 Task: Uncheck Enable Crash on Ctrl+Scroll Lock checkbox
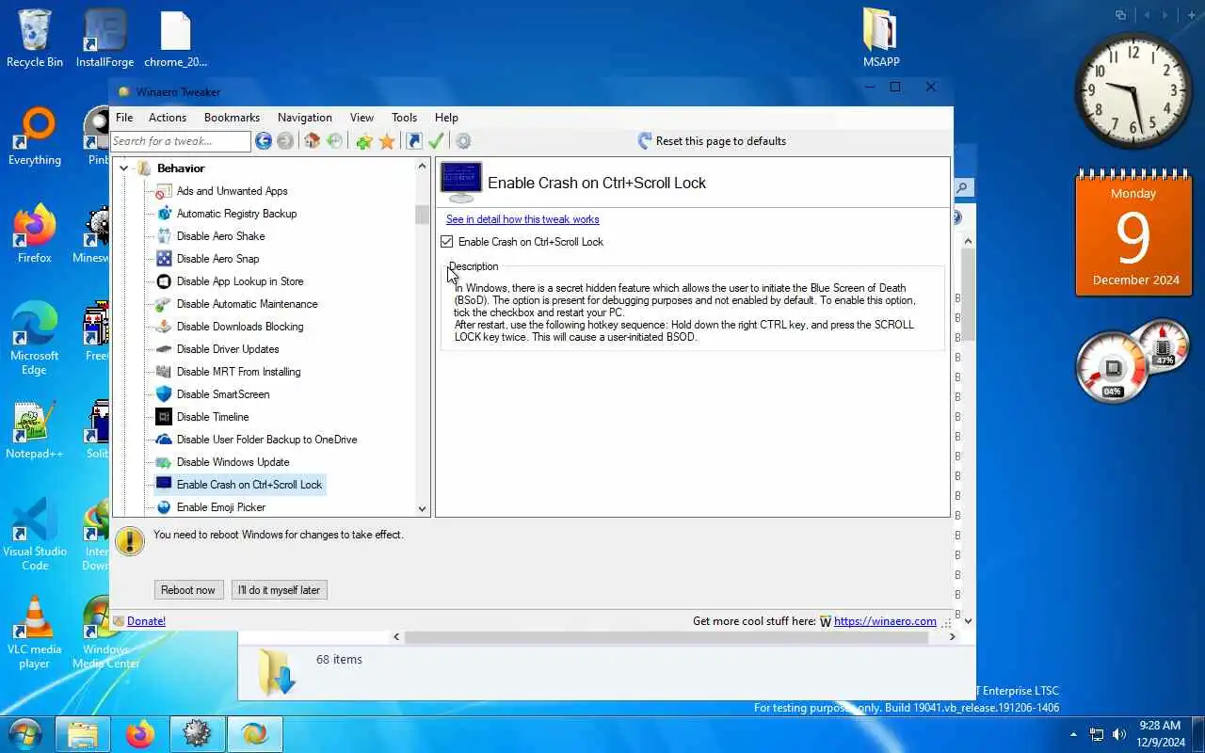pyautogui.click(x=447, y=242)
